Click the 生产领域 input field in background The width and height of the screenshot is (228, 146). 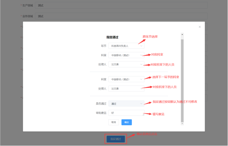pos(121,5)
